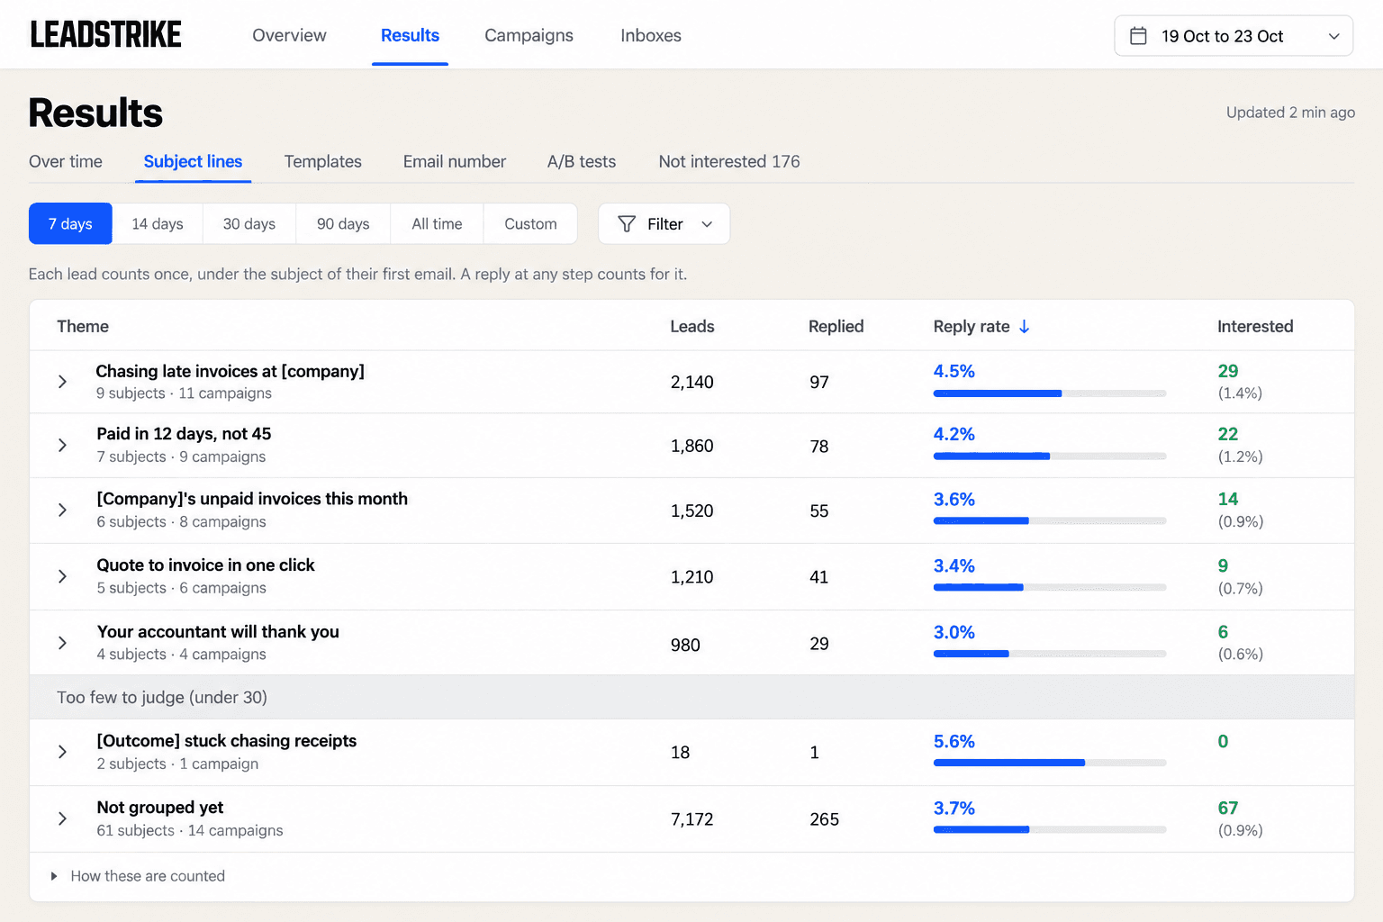Sort the table by Replied column
This screenshot has width=1383, height=922.
coord(836,327)
